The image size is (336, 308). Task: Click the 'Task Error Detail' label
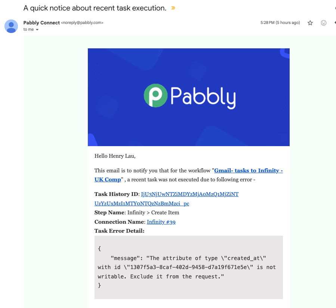119,231
